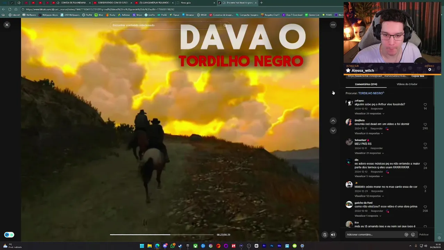
Task: Mute the video with the speaker icon
Action: pos(333,235)
